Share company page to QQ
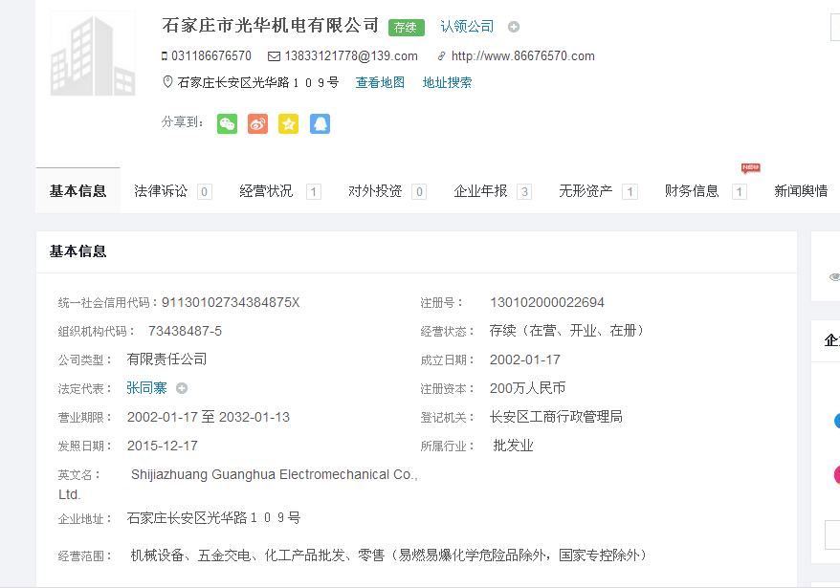The width and height of the screenshot is (840, 588). 320,123
